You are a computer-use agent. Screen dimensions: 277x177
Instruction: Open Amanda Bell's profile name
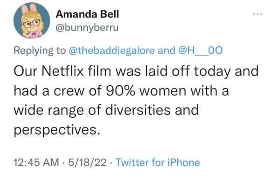pos(87,14)
